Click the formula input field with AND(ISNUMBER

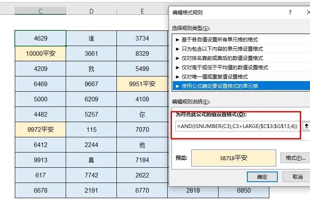coord(238,126)
